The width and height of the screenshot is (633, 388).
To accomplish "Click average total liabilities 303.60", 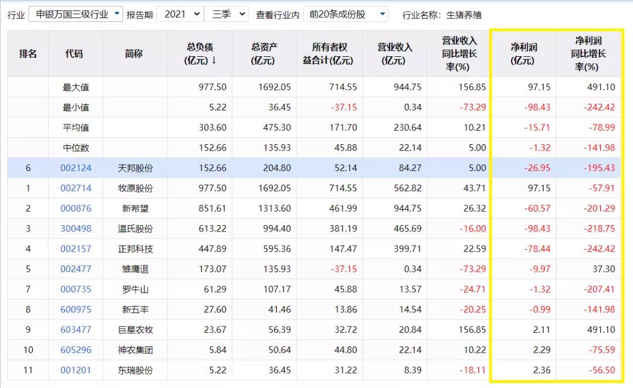I will click(x=212, y=128).
